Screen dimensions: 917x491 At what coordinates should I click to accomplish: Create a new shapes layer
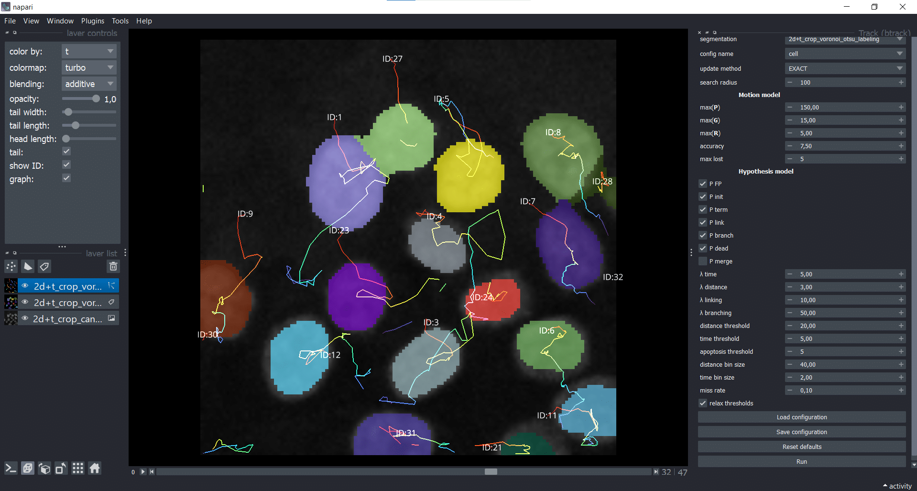[28, 266]
